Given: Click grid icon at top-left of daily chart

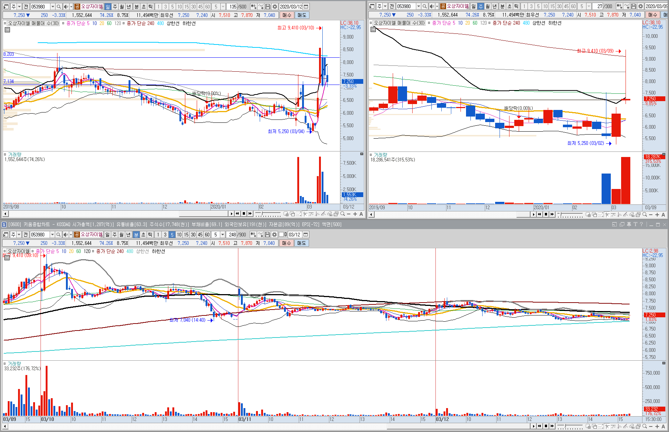Looking at the screenshot, I should click(7, 30).
